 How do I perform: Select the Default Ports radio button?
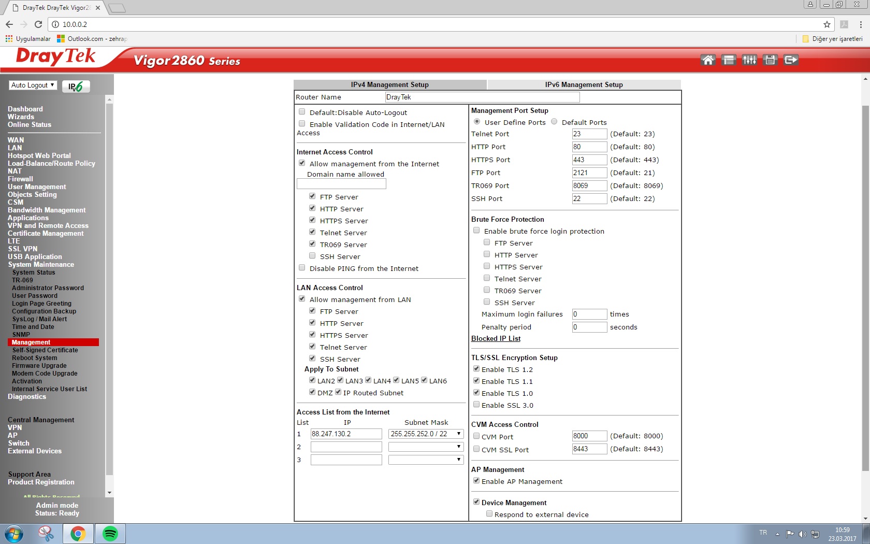pos(554,122)
